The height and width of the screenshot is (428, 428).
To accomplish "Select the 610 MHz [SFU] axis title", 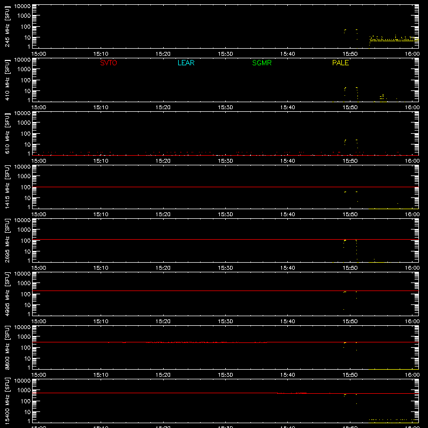I will (x=7, y=133).
